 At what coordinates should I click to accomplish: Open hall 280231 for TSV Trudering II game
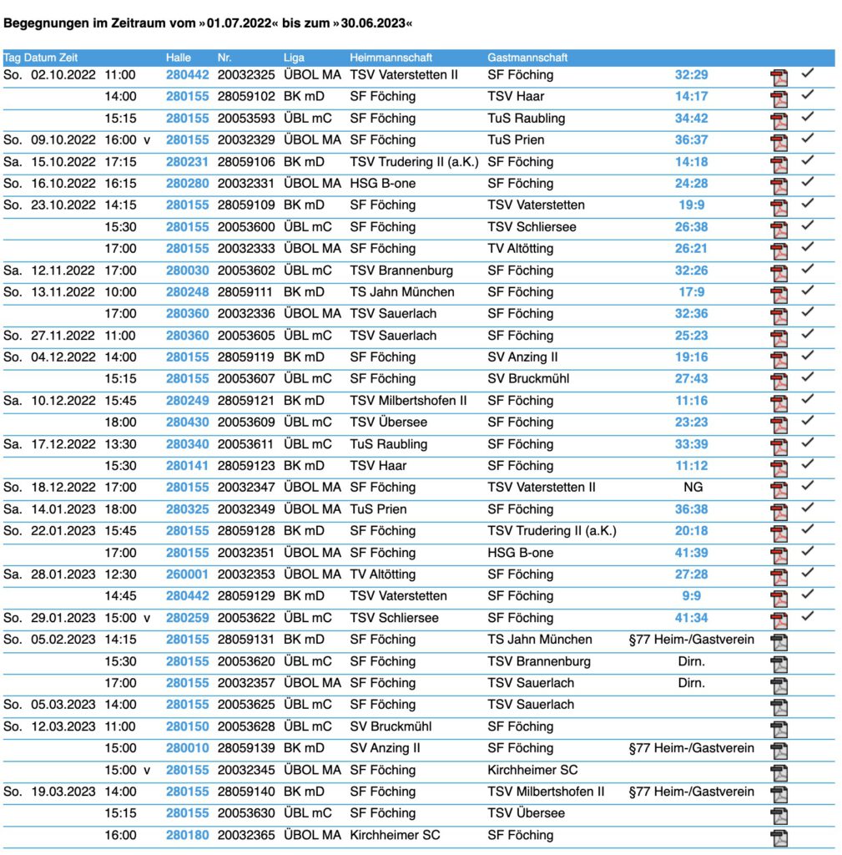click(x=187, y=162)
